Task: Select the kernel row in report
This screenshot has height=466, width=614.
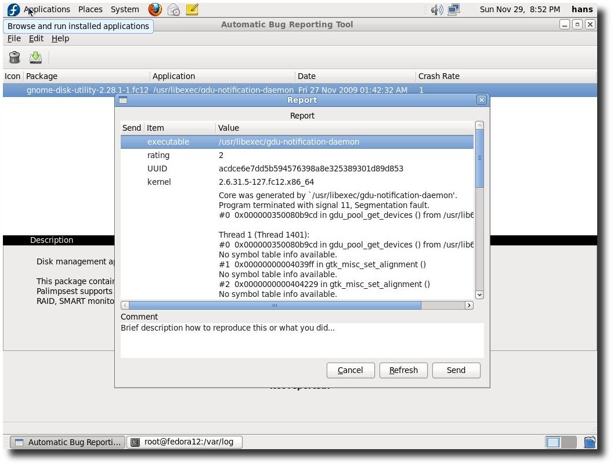Action: tap(297, 182)
